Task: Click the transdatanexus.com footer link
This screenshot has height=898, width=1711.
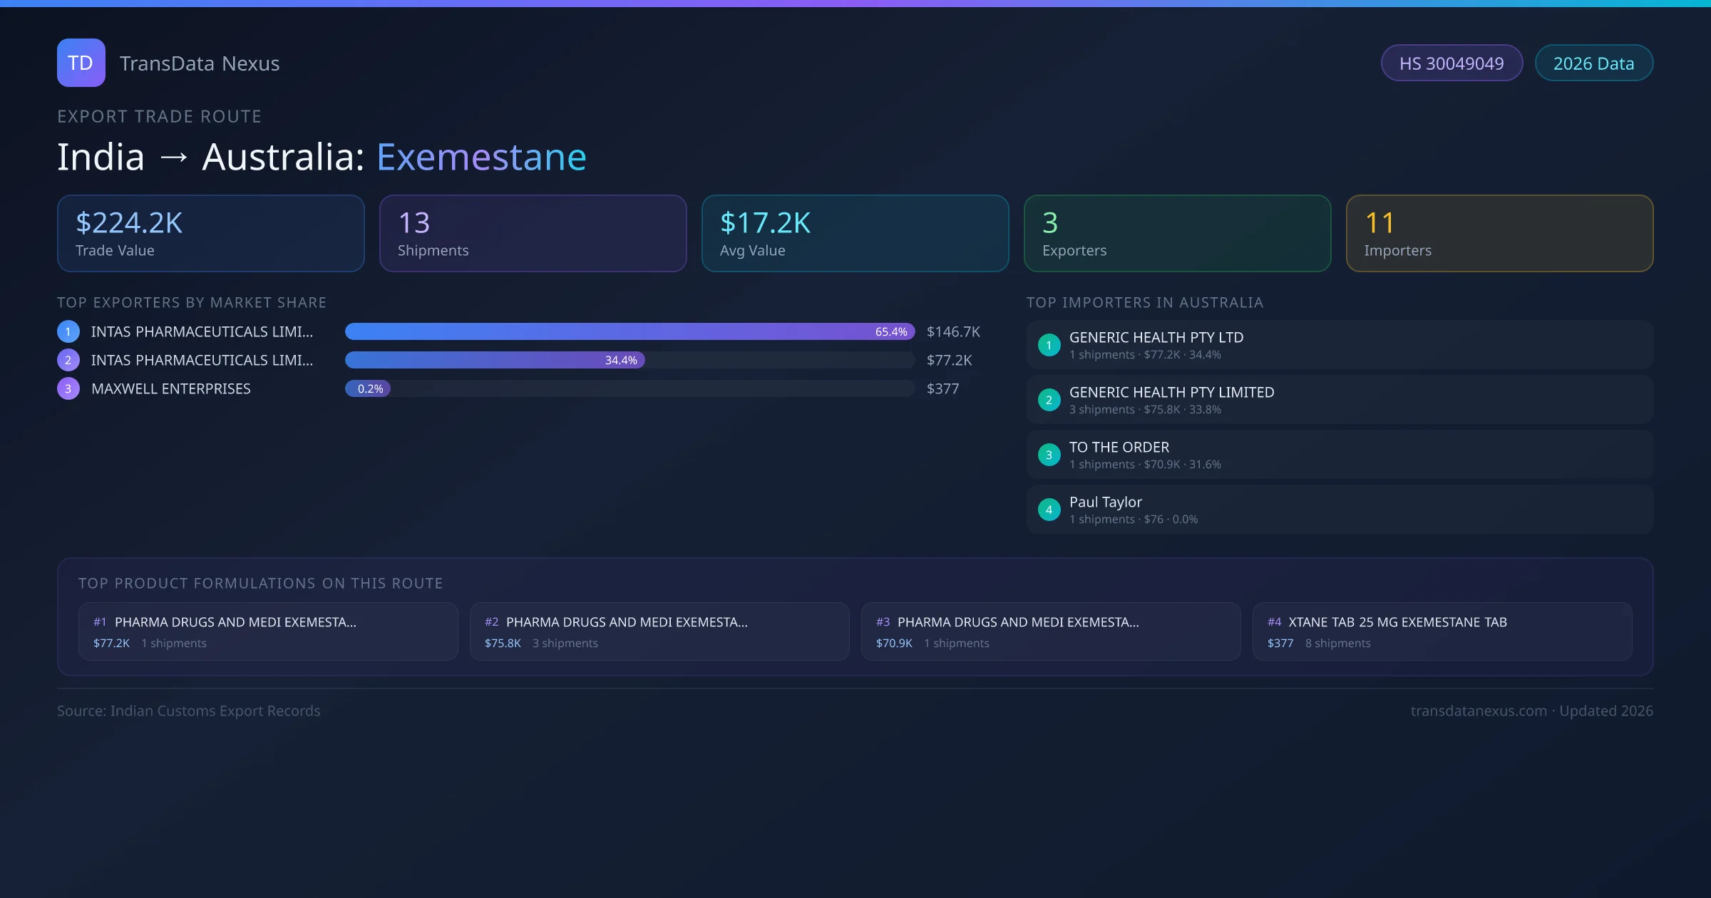Action: click(x=1478, y=711)
